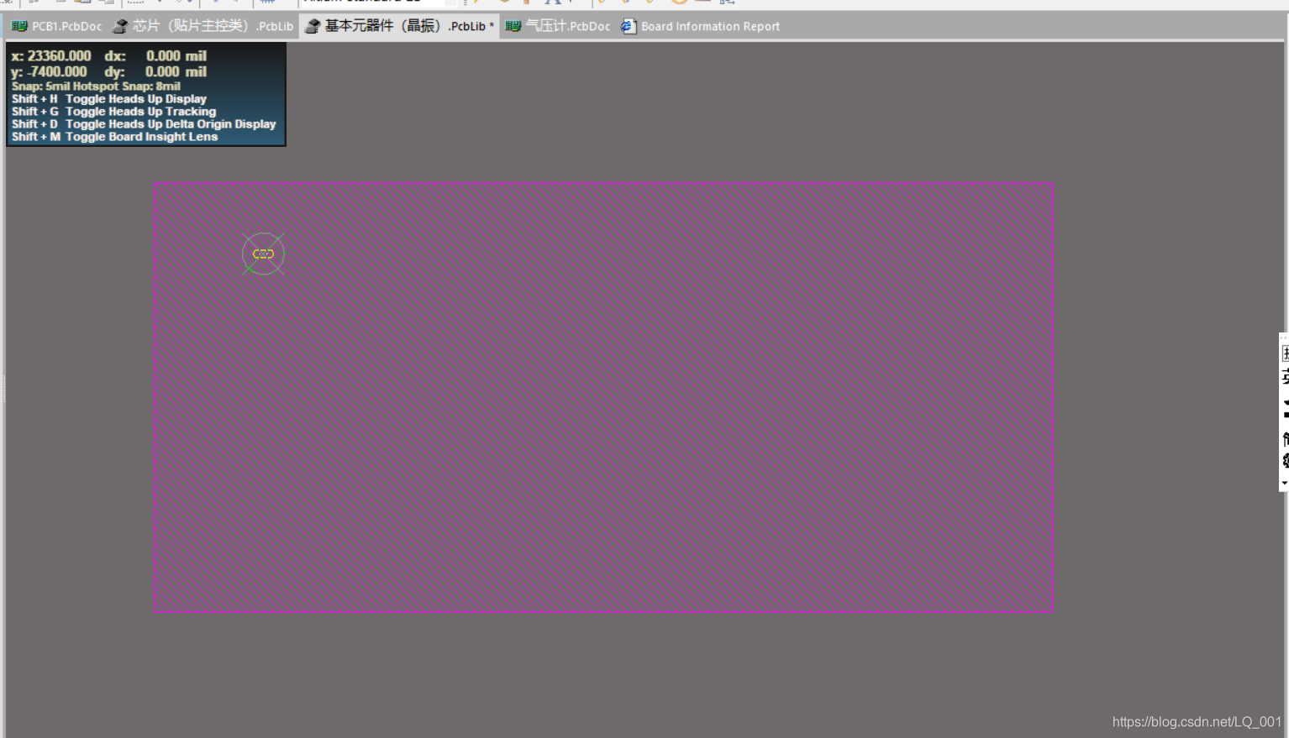Click the y: -7400.000 coordinate readout
Image resolution: width=1289 pixels, height=738 pixels.
(49, 72)
